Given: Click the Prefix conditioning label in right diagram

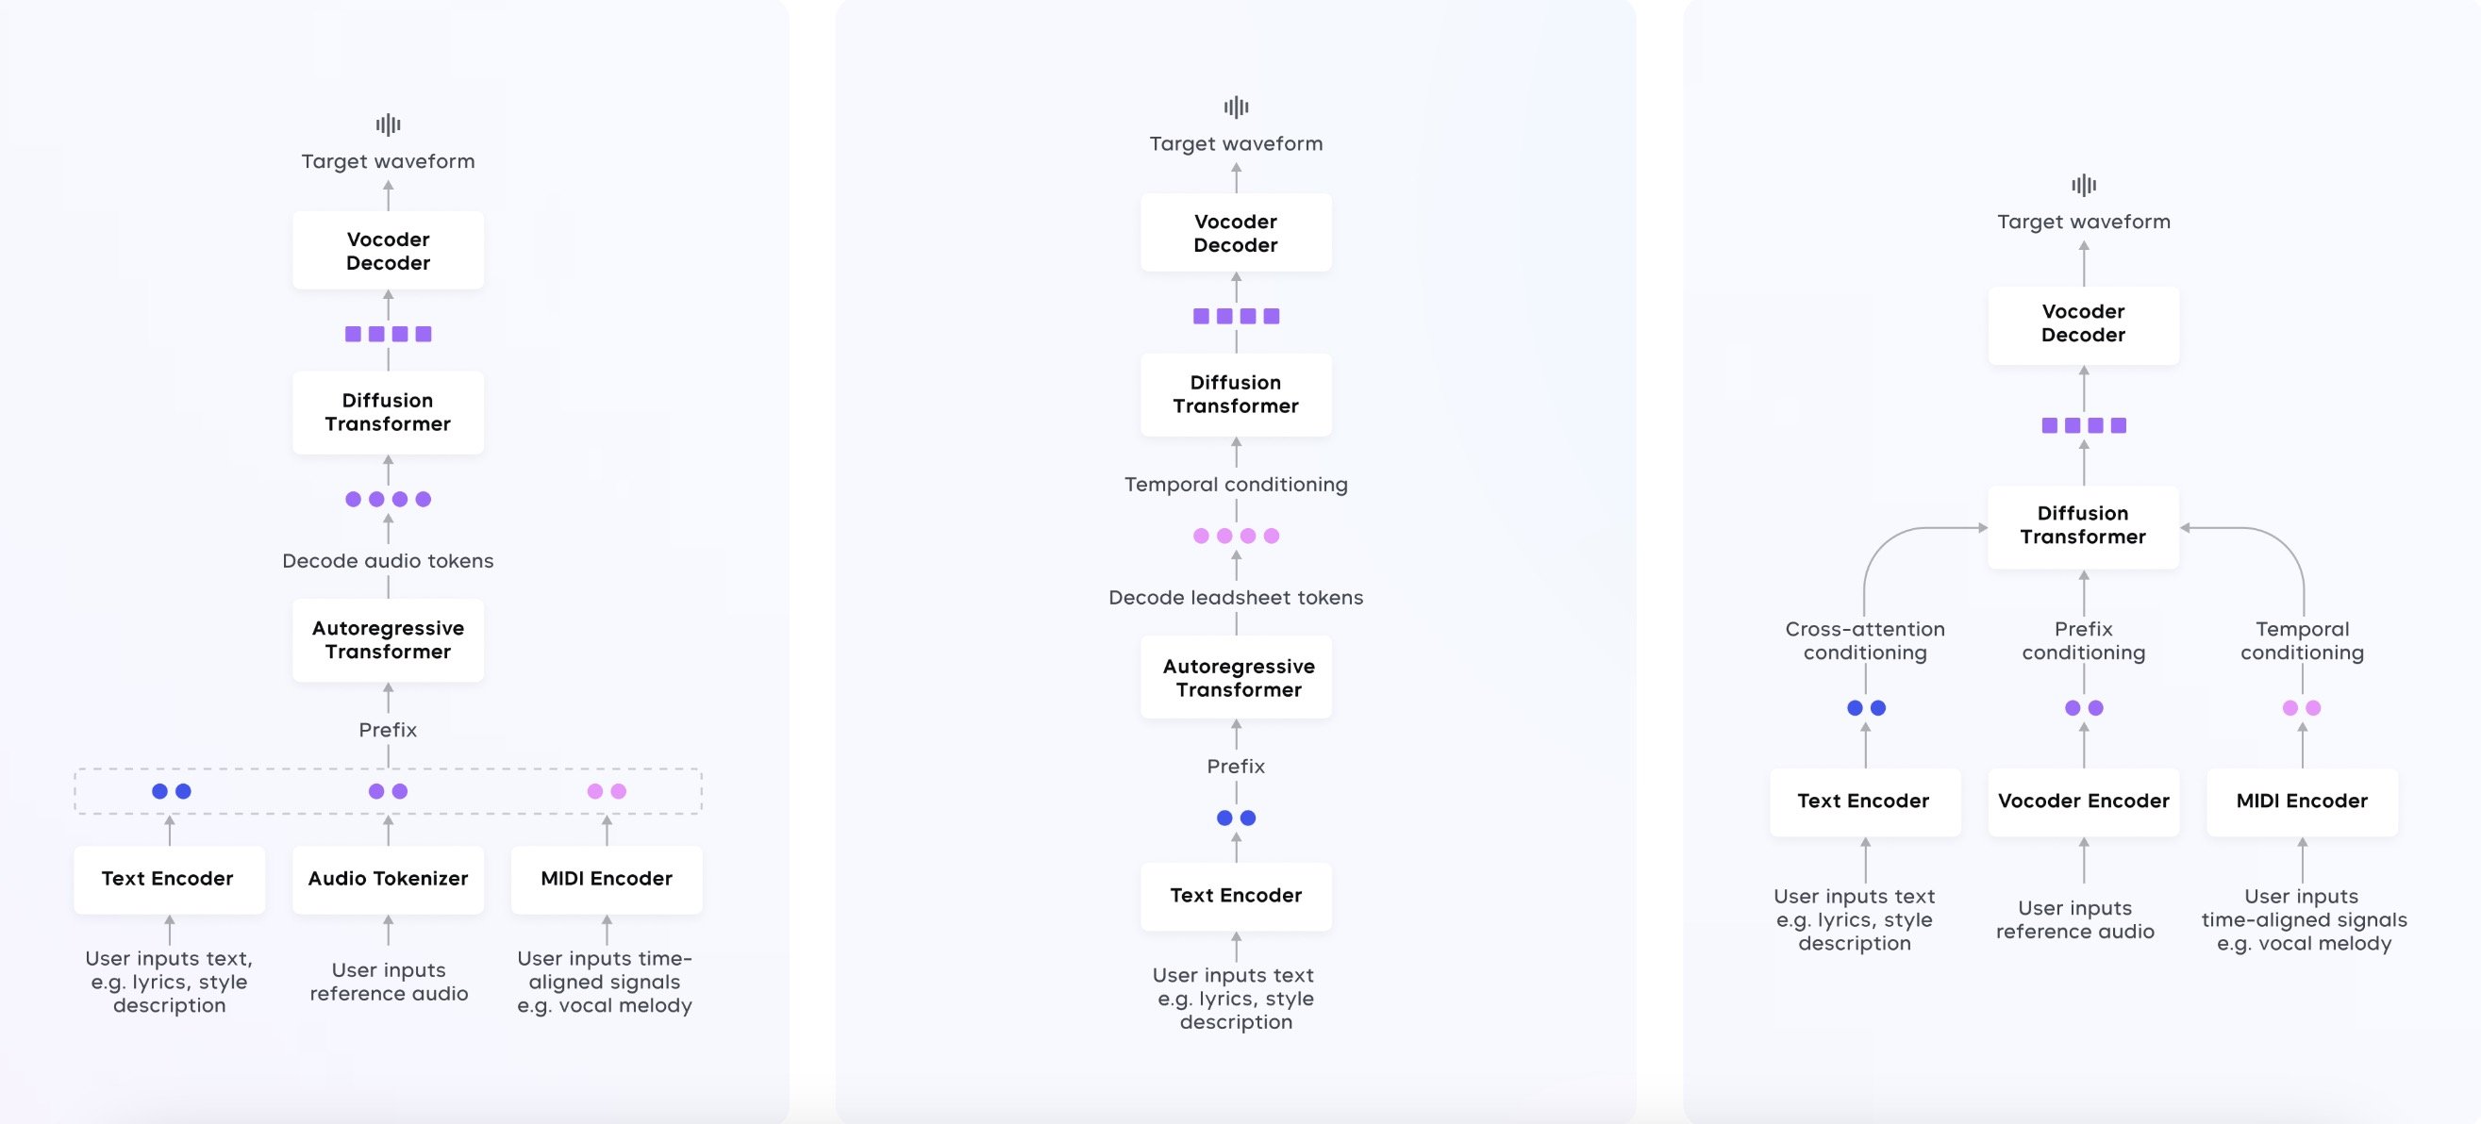Looking at the screenshot, I should [2083, 641].
